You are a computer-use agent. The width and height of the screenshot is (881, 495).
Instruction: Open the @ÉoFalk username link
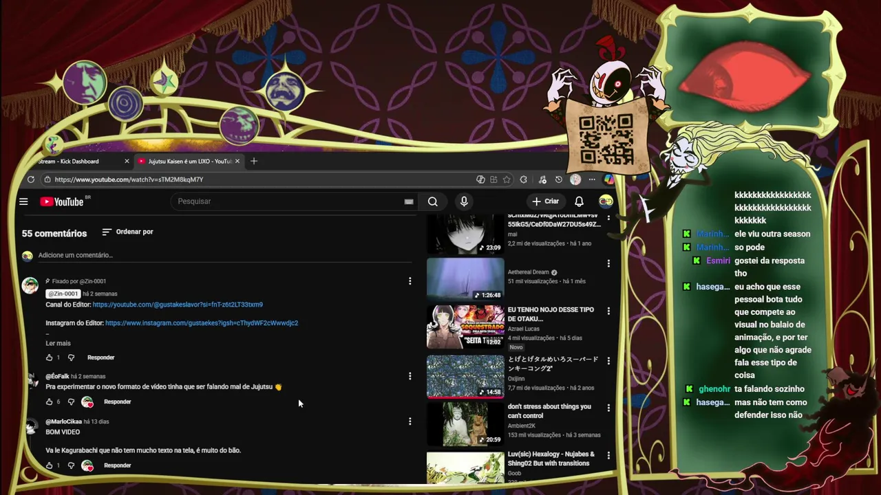pos(57,377)
